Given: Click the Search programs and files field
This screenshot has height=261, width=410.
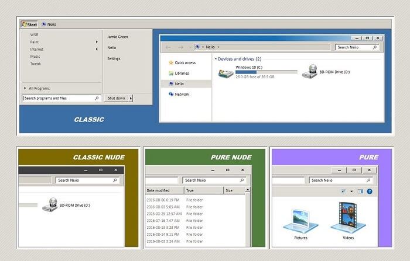Looking at the screenshot, I should (x=61, y=98).
